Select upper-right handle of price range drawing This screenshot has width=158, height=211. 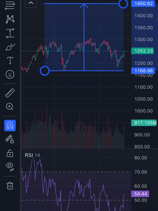[123, 4]
